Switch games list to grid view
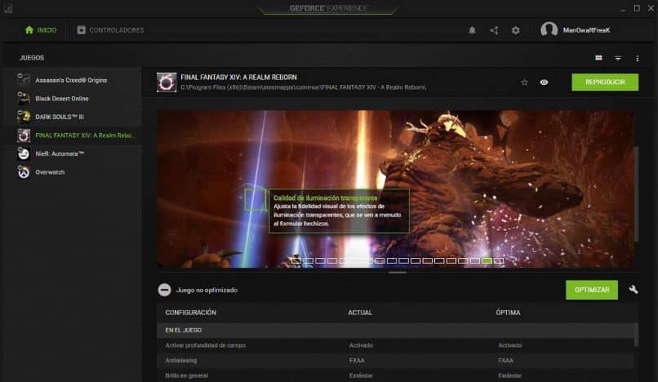Viewport: 658px width, 382px height. coord(599,58)
